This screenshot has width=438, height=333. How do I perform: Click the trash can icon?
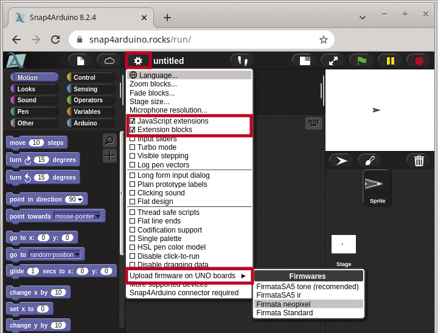(419, 161)
